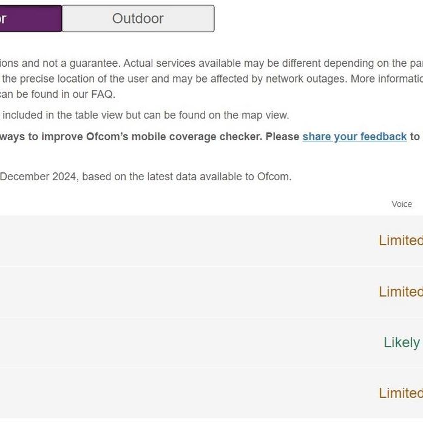Select the green Likely voice status
The width and height of the screenshot is (423, 423).
402,342
